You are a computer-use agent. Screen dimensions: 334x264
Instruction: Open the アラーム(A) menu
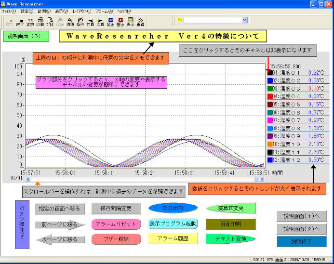pyautogui.click(x=104, y=11)
